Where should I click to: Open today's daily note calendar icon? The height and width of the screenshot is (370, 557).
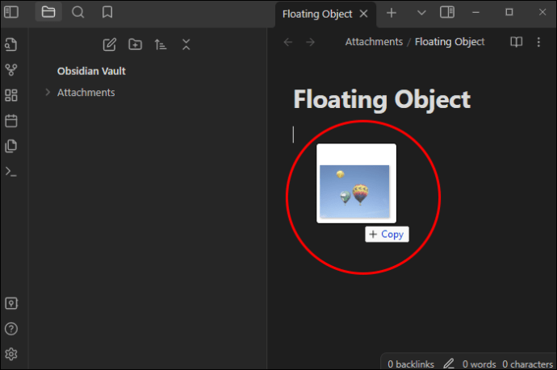click(11, 121)
